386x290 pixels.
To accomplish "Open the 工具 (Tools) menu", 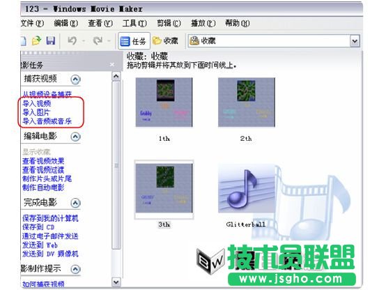I will 134,24.
